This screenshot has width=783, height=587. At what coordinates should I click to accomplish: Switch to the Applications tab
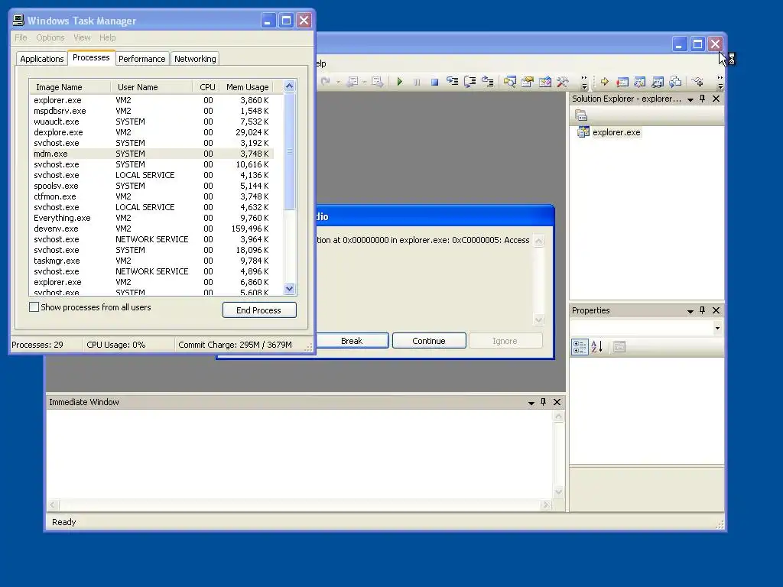coord(42,59)
